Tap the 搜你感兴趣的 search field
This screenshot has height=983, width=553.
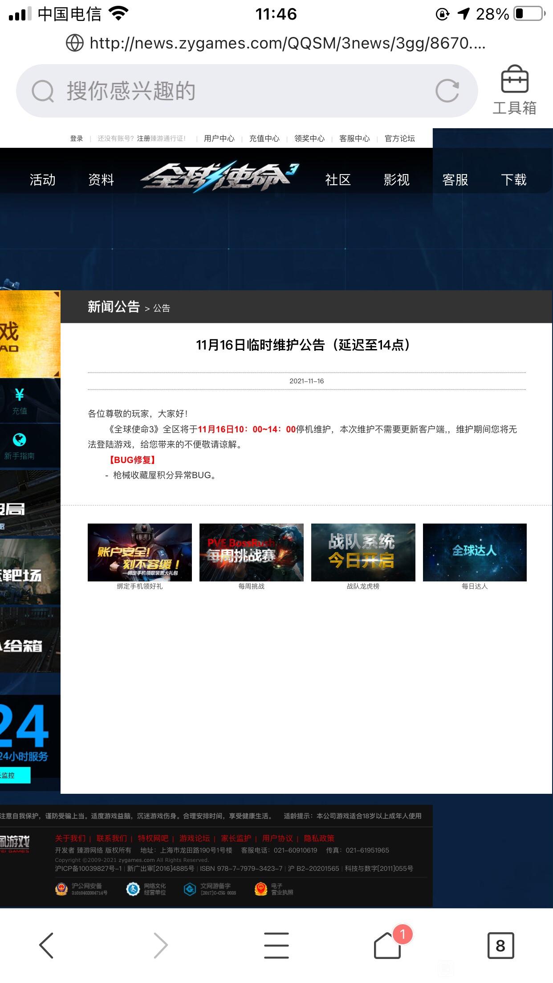(247, 91)
